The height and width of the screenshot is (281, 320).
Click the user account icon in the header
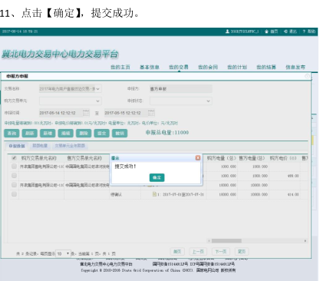[227, 31]
